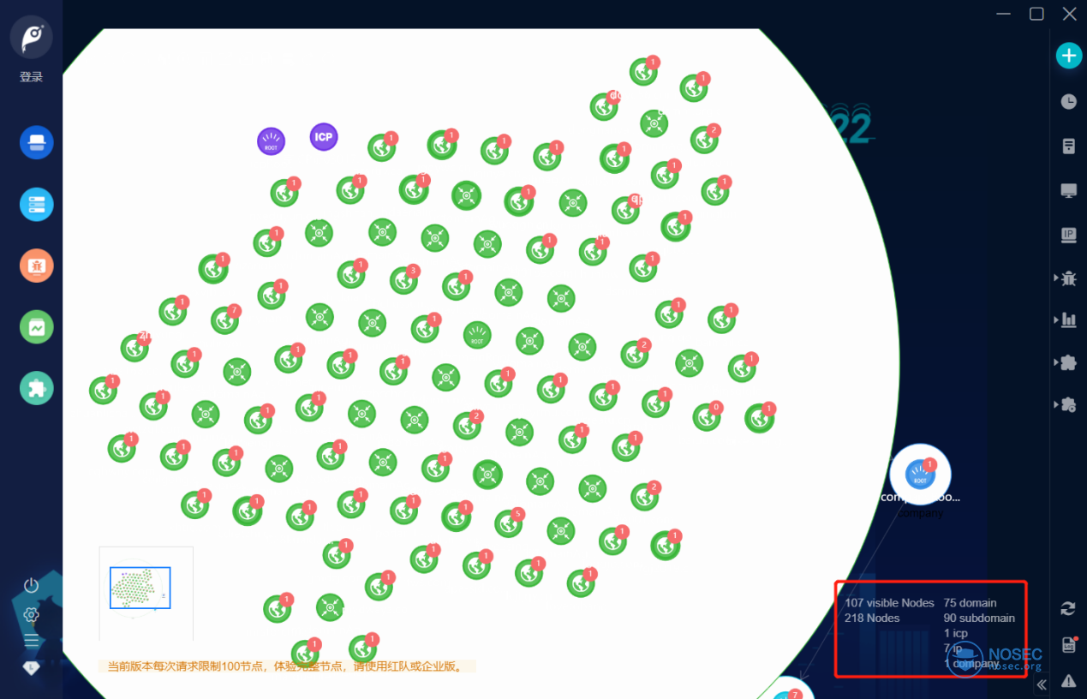1087x699 pixels.
Task: Minimize the application window
Action: pyautogui.click(x=1004, y=14)
